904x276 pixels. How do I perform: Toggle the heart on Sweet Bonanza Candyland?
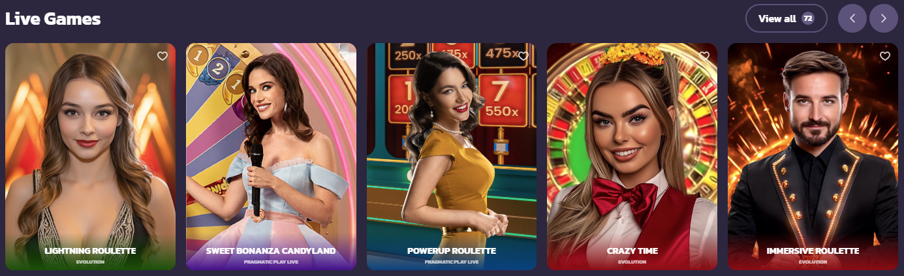343,56
